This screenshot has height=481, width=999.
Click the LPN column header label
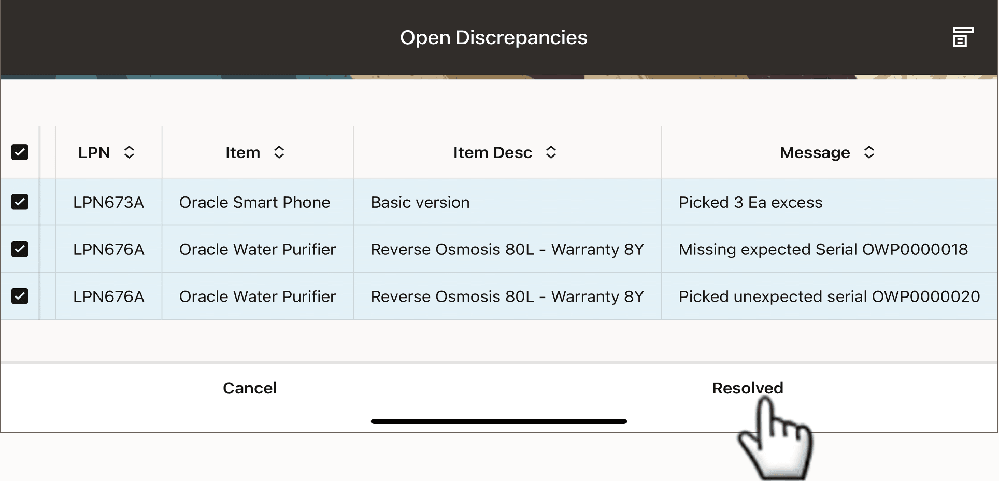tap(94, 152)
